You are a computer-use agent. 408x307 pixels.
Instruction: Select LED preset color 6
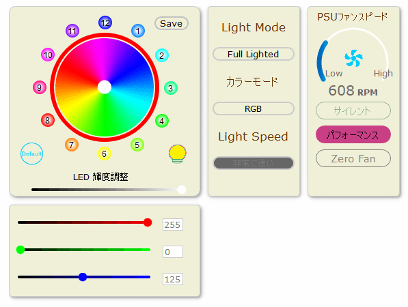[105, 153]
